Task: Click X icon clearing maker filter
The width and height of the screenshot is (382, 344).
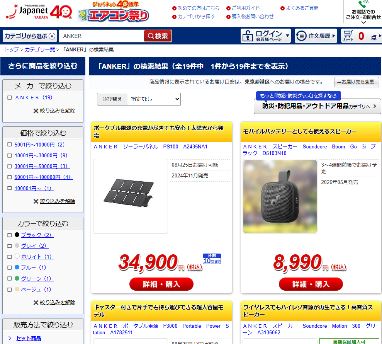Action: pos(36,111)
